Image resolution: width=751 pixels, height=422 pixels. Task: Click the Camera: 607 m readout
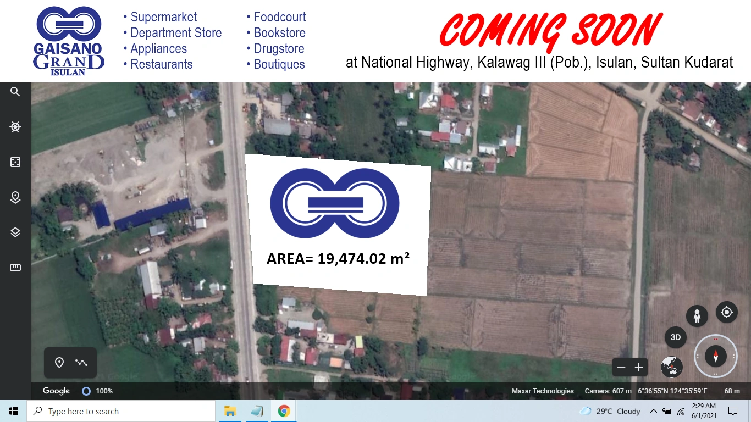609,391
